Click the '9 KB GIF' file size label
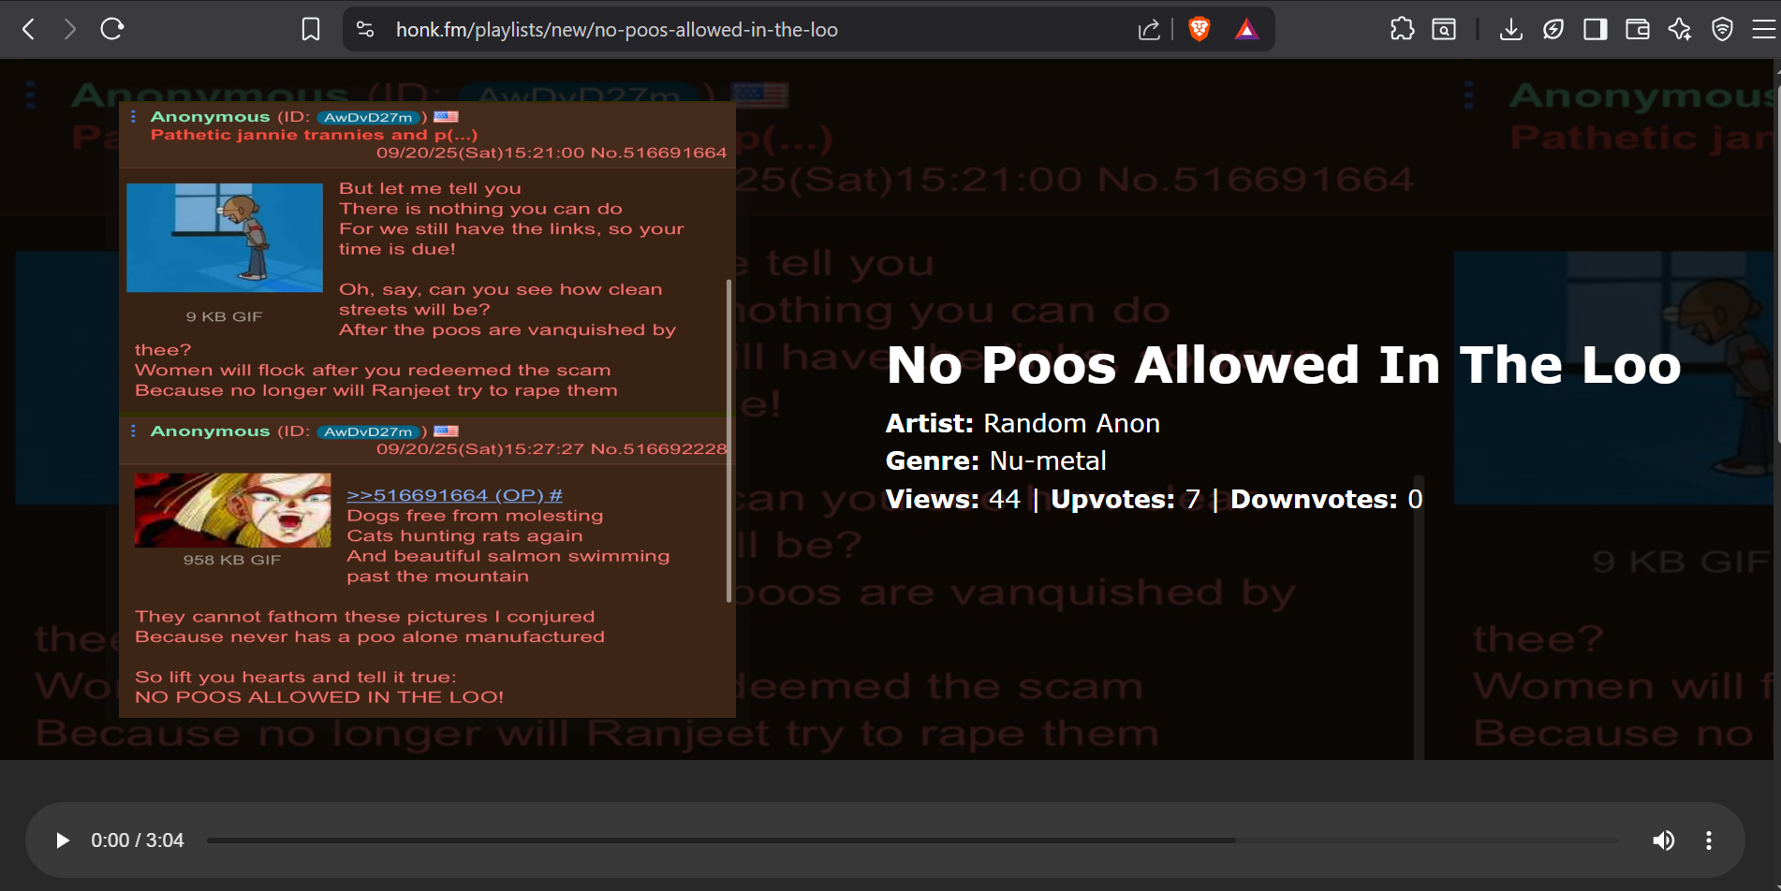Viewport: 1781px width, 891px height. click(x=225, y=316)
